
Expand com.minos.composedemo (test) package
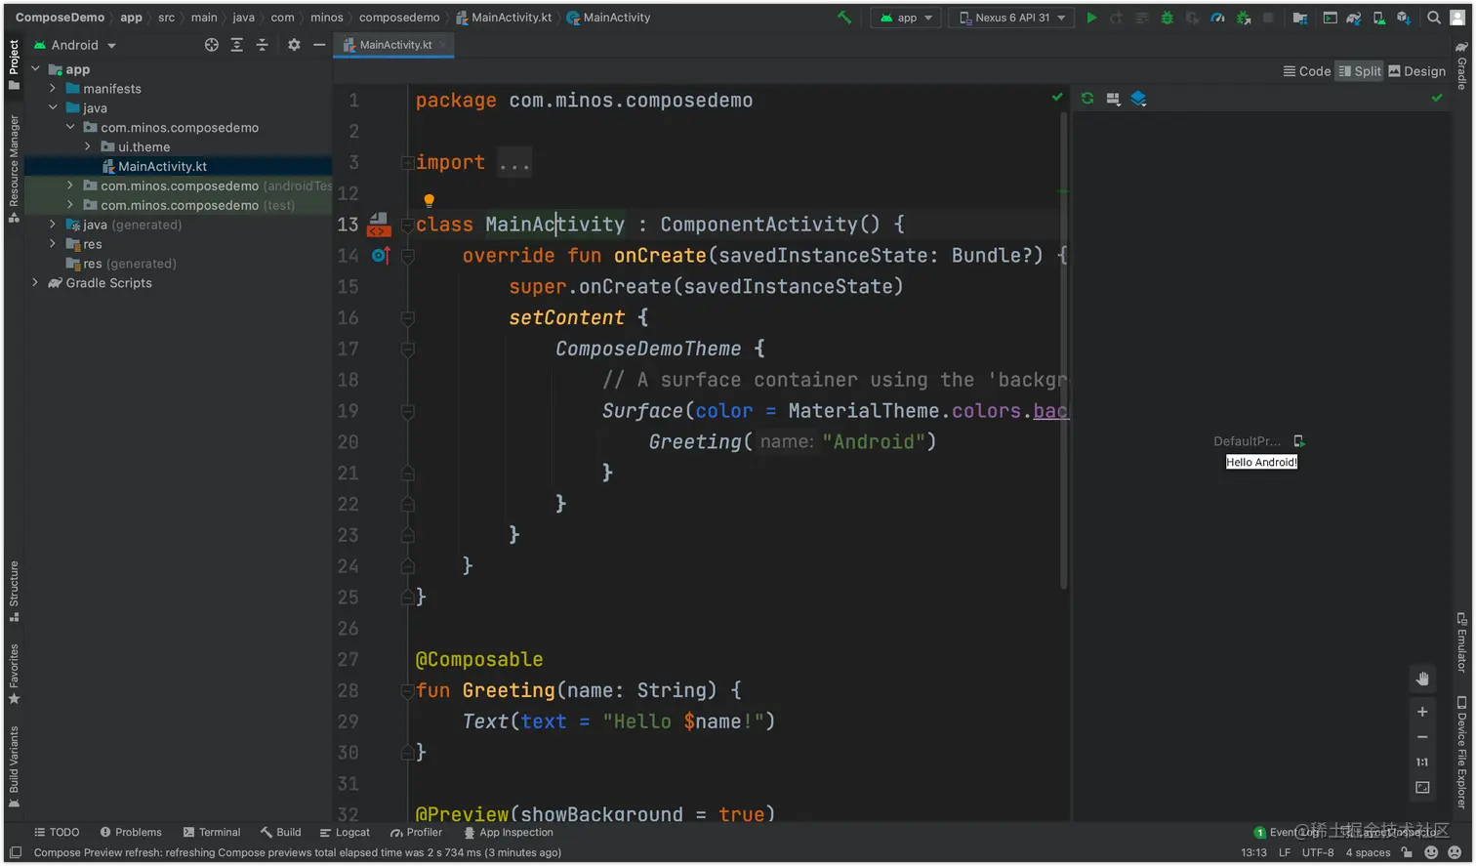(x=70, y=205)
